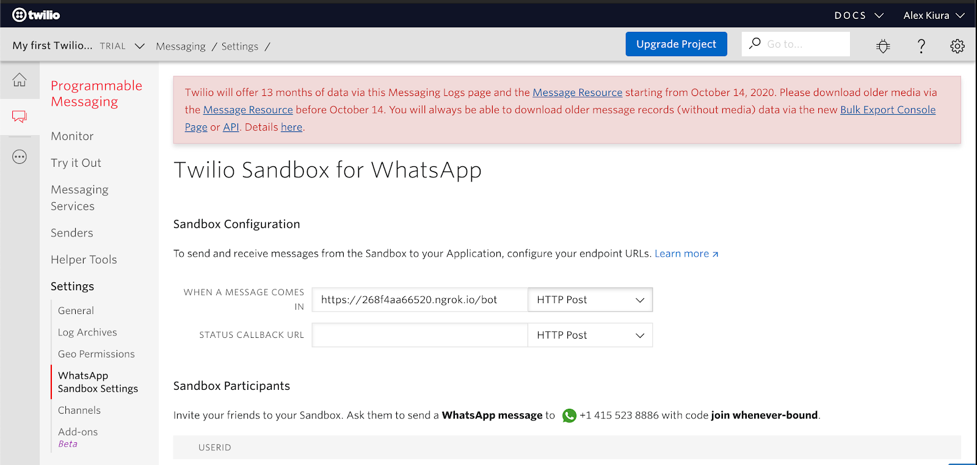
Task: Open Messaging Services in sidebar
Action: coord(79,198)
